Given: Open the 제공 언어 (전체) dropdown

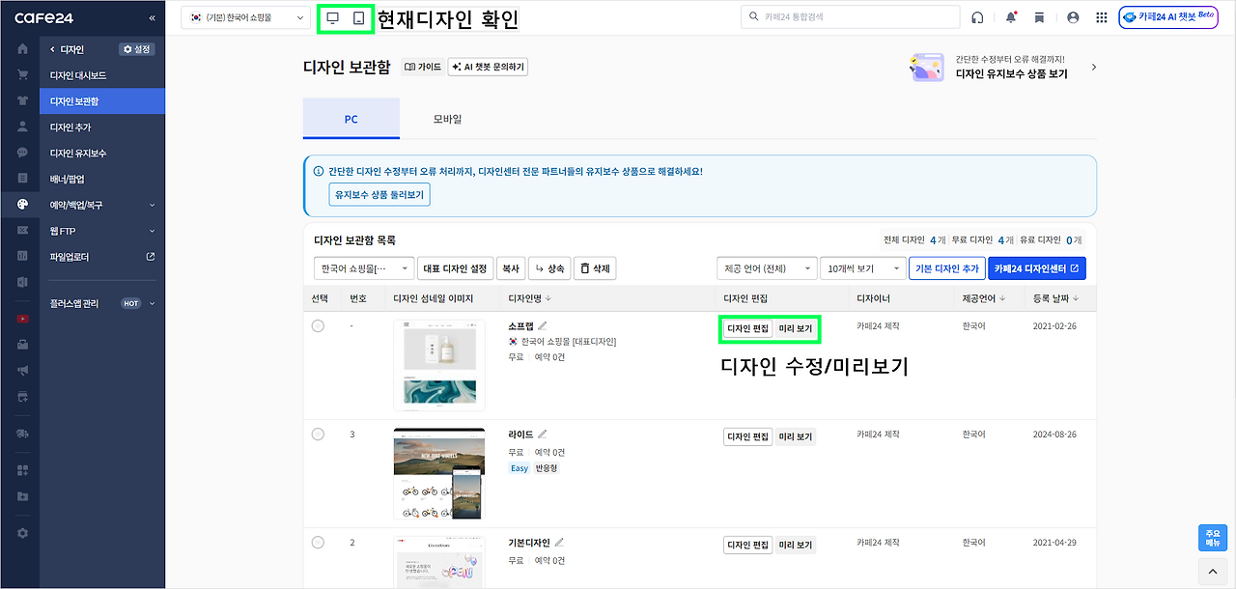Looking at the screenshot, I should [766, 268].
